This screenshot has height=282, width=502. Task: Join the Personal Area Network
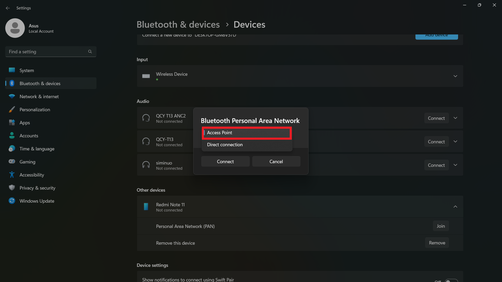pos(441,226)
